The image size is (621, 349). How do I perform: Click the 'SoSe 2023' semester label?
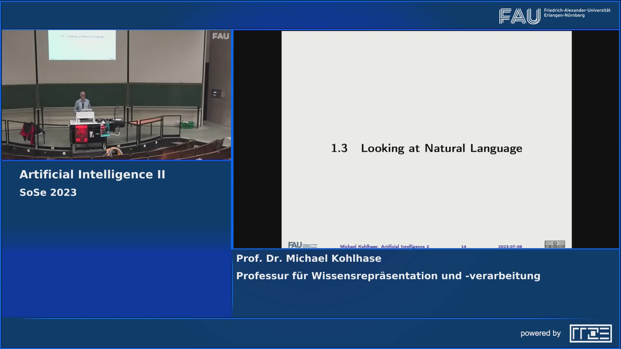point(48,193)
